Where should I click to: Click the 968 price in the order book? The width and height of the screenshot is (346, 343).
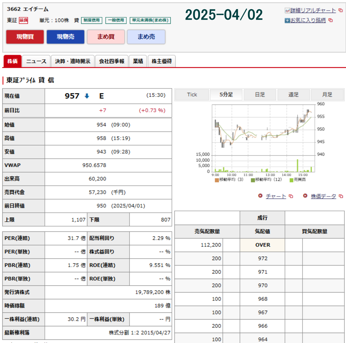click(x=262, y=299)
